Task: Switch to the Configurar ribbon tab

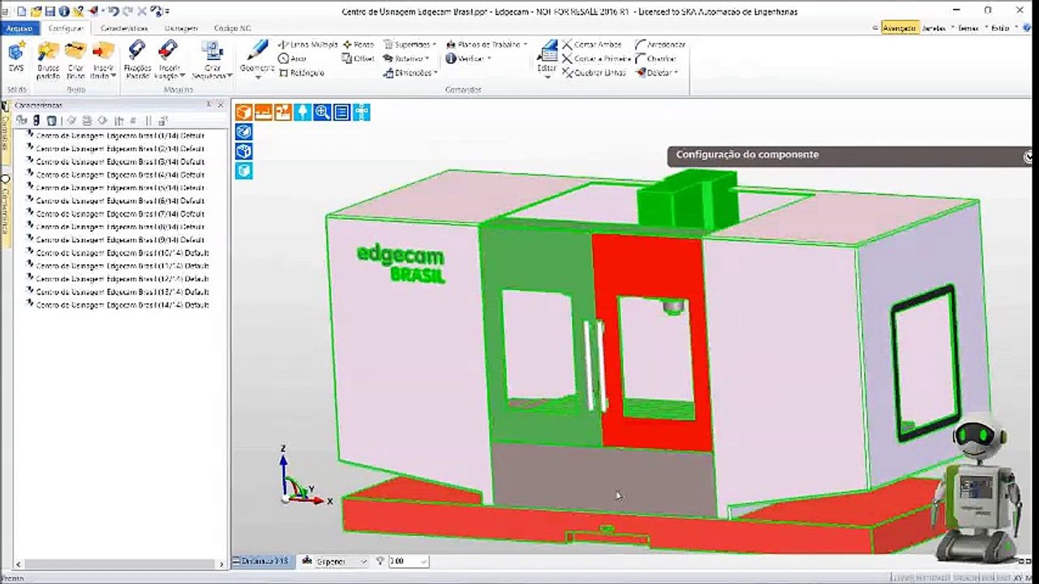Action: [66, 28]
